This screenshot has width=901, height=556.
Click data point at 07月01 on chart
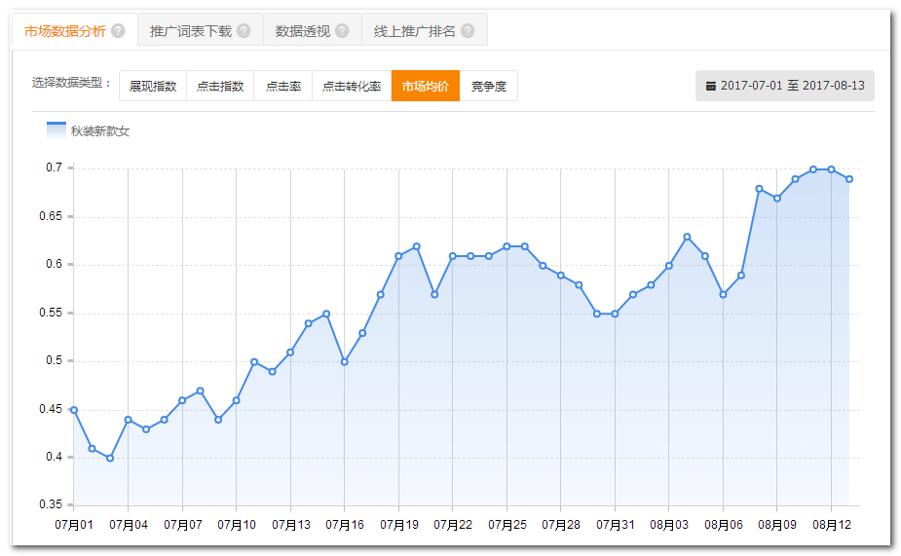(74, 410)
